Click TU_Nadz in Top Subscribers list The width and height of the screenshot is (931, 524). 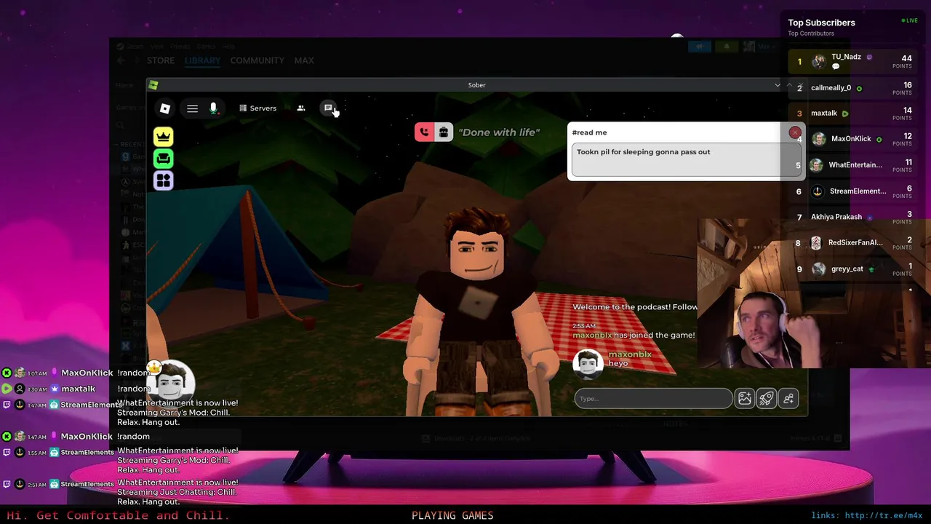tap(852, 61)
